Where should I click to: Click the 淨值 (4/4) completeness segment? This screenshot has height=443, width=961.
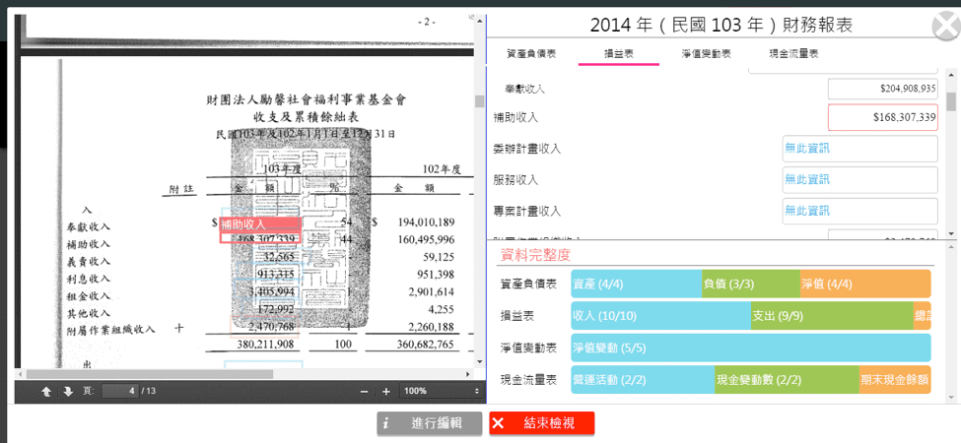865,284
